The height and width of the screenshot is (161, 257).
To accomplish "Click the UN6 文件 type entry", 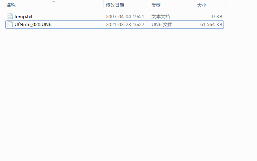I will coord(162,25).
